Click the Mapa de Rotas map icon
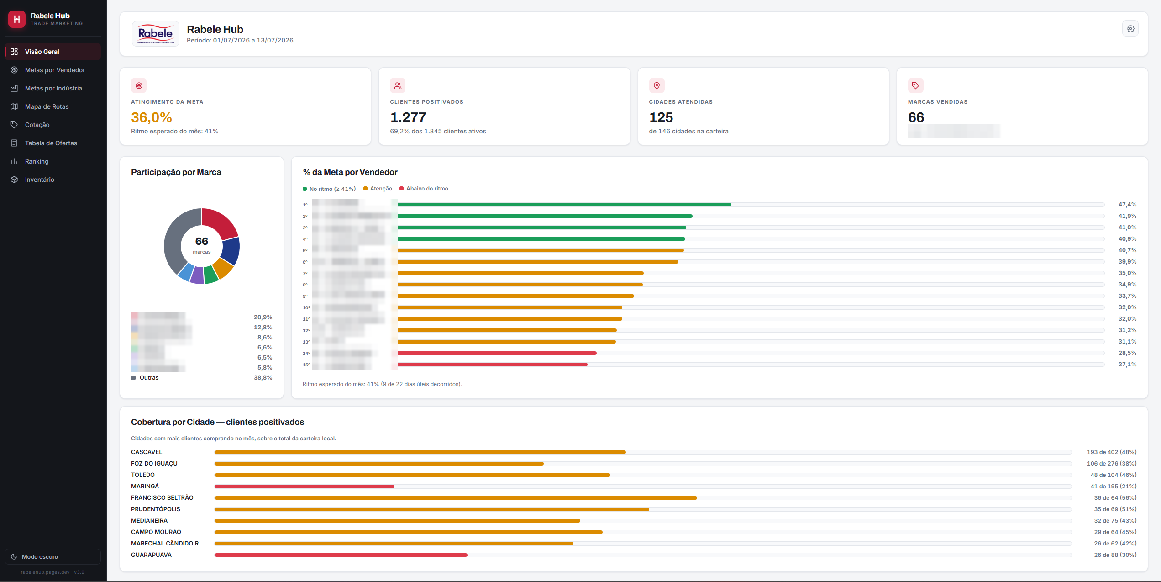 (x=14, y=106)
